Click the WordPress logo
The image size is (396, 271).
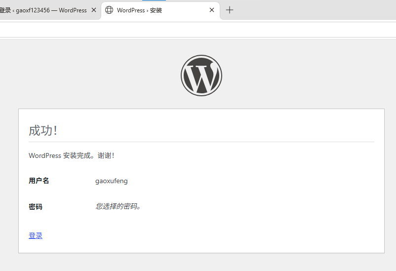pyautogui.click(x=201, y=76)
